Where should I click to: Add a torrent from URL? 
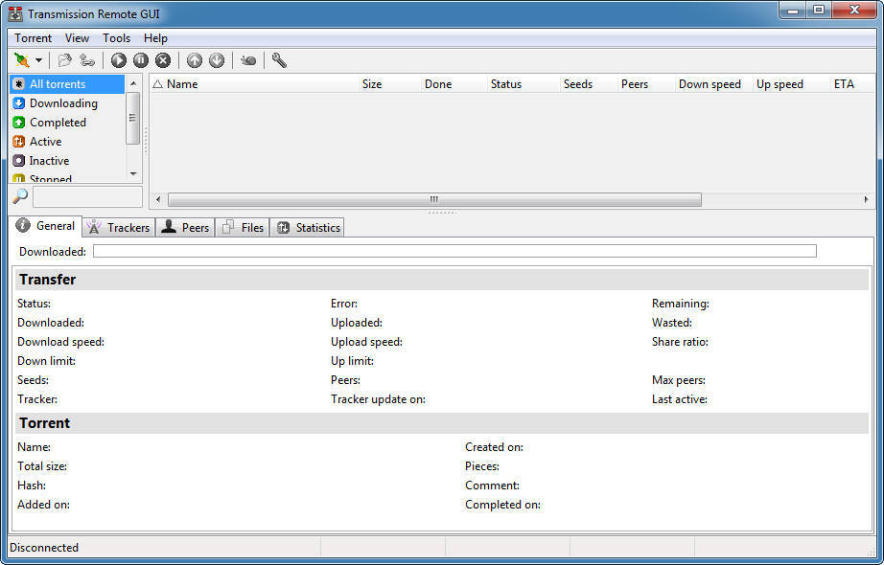click(x=88, y=60)
